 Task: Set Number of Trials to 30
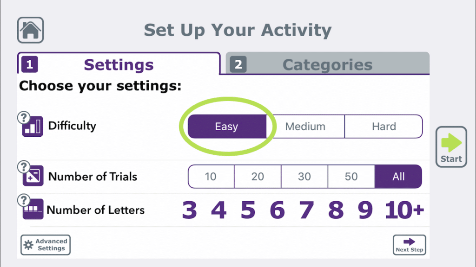304,177
